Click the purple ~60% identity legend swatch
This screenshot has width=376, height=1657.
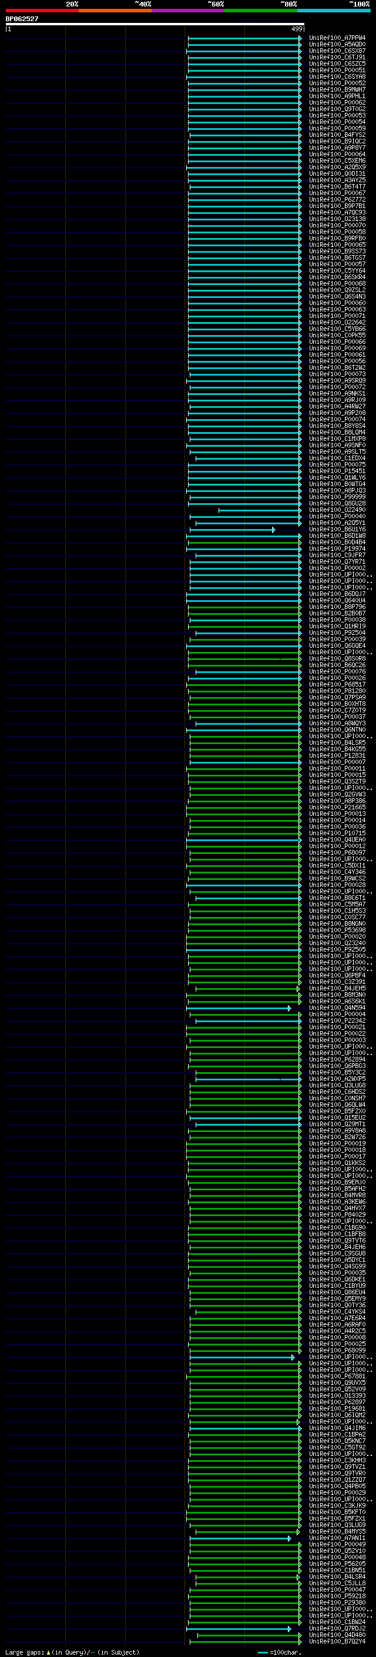(187, 11)
